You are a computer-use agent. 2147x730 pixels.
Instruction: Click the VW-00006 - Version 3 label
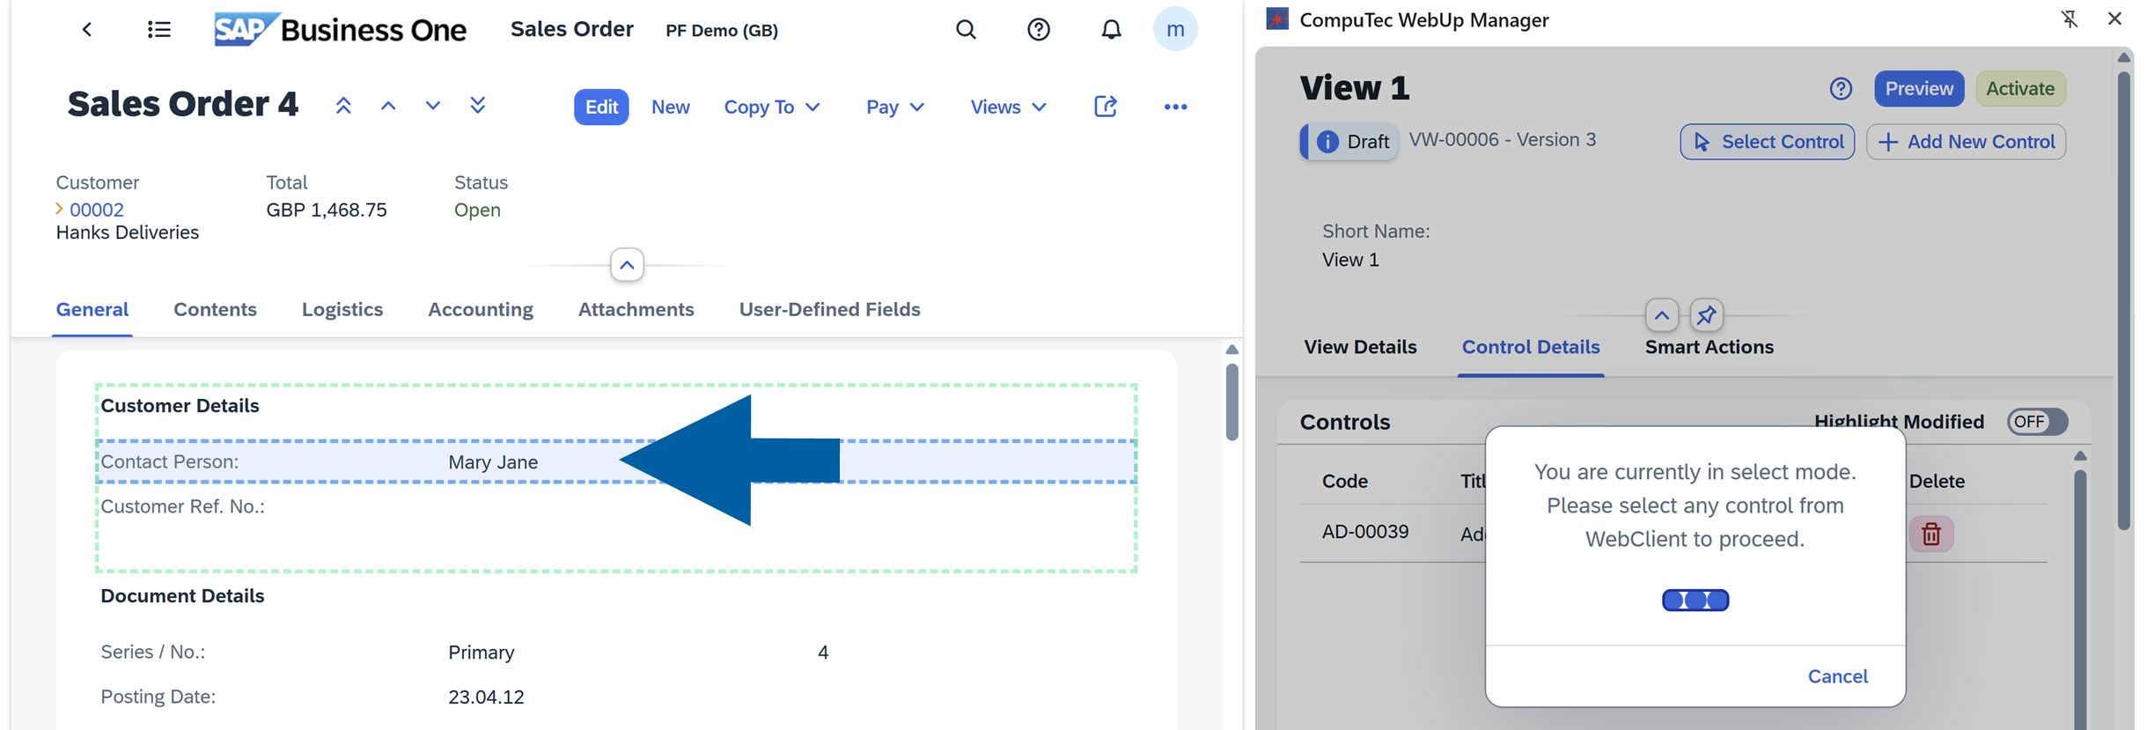[1503, 140]
